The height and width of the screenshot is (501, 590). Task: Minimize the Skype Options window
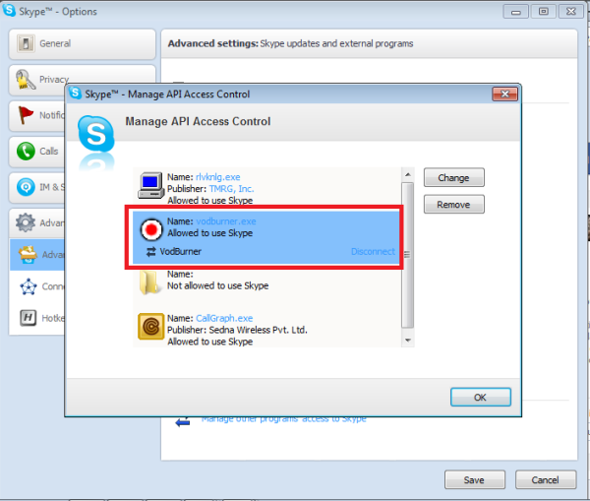pos(515,11)
